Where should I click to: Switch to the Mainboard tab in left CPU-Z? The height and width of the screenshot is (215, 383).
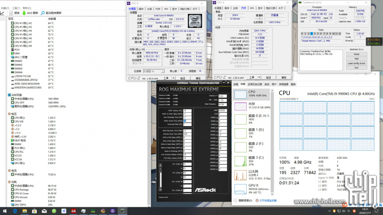point(149,9)
